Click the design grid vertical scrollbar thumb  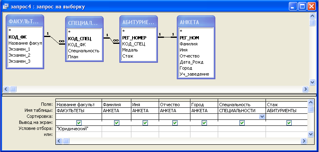click(x=310, y=109)
